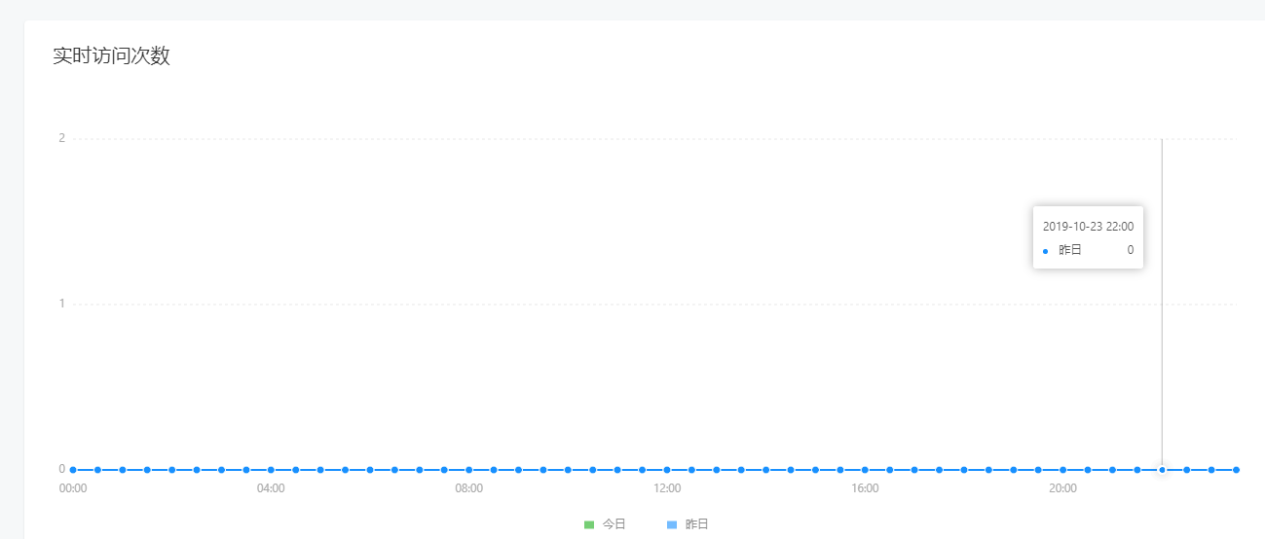Select the data point above 16:00
The image size is (1265, 539).
tap(865, 470)
